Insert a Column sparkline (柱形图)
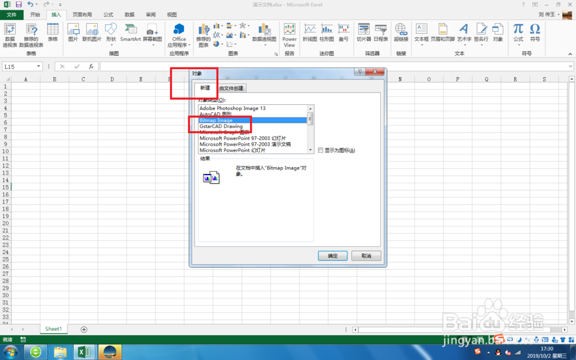Screen dimensions: 576x360 click(327, 32)
